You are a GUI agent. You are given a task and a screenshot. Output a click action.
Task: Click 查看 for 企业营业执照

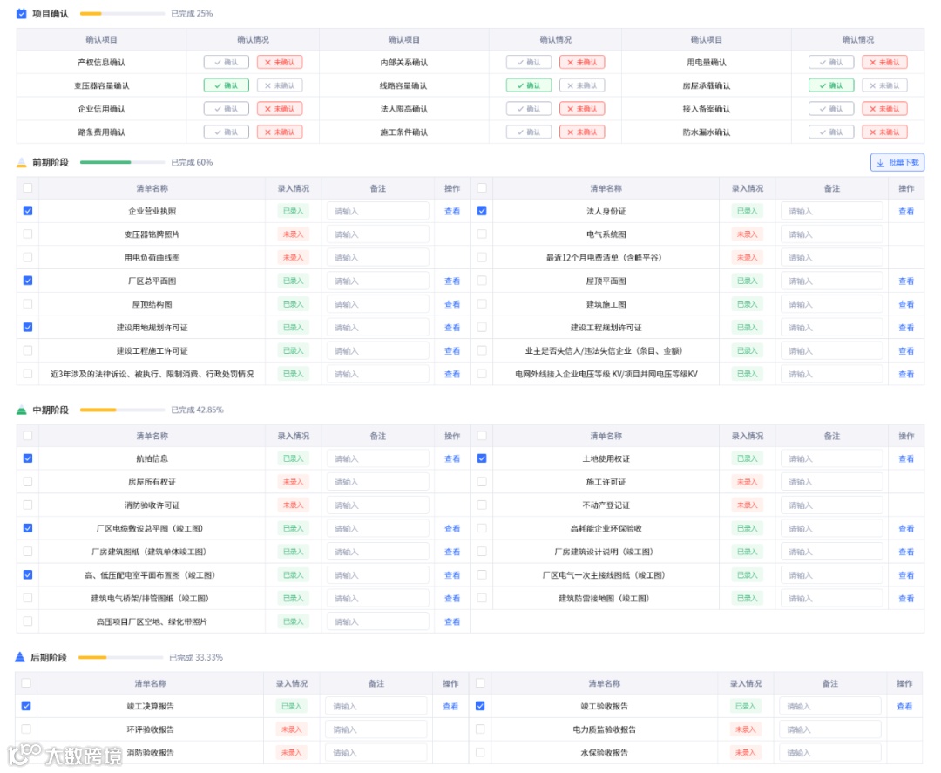tap(452, 211)
